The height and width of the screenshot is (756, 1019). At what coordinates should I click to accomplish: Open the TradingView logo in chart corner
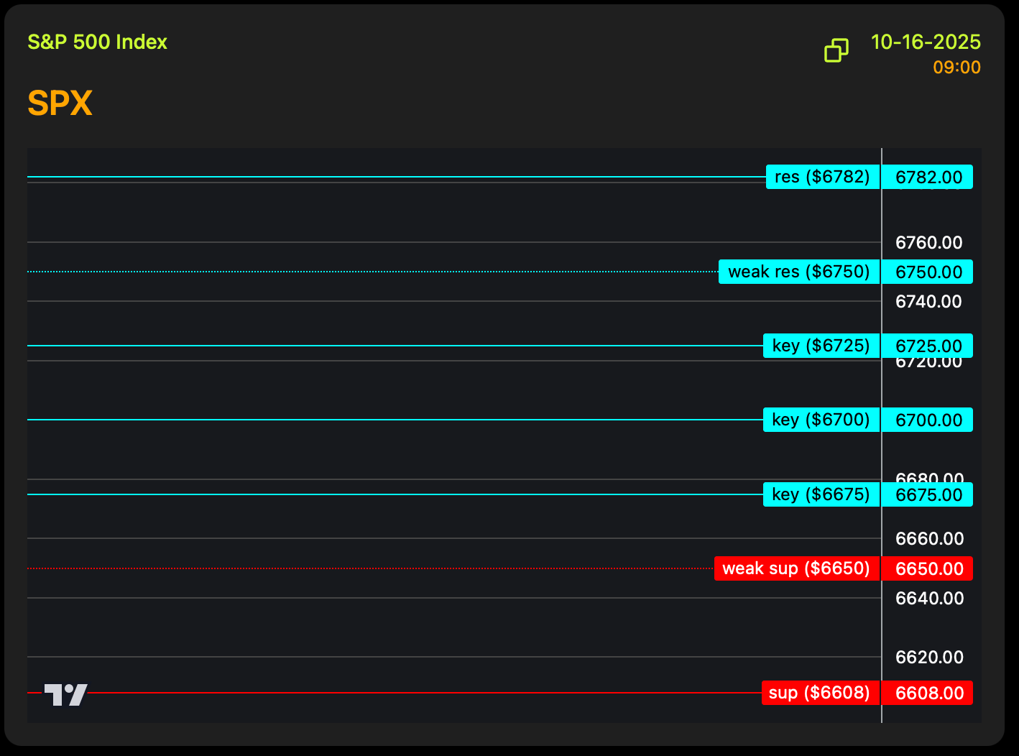pos(66,694)
